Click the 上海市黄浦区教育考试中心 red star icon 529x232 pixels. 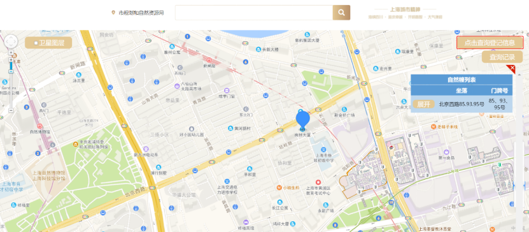tap(318, 182)
